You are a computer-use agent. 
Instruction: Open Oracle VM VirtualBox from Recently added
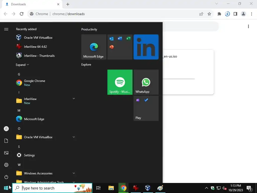pos(46,38)
